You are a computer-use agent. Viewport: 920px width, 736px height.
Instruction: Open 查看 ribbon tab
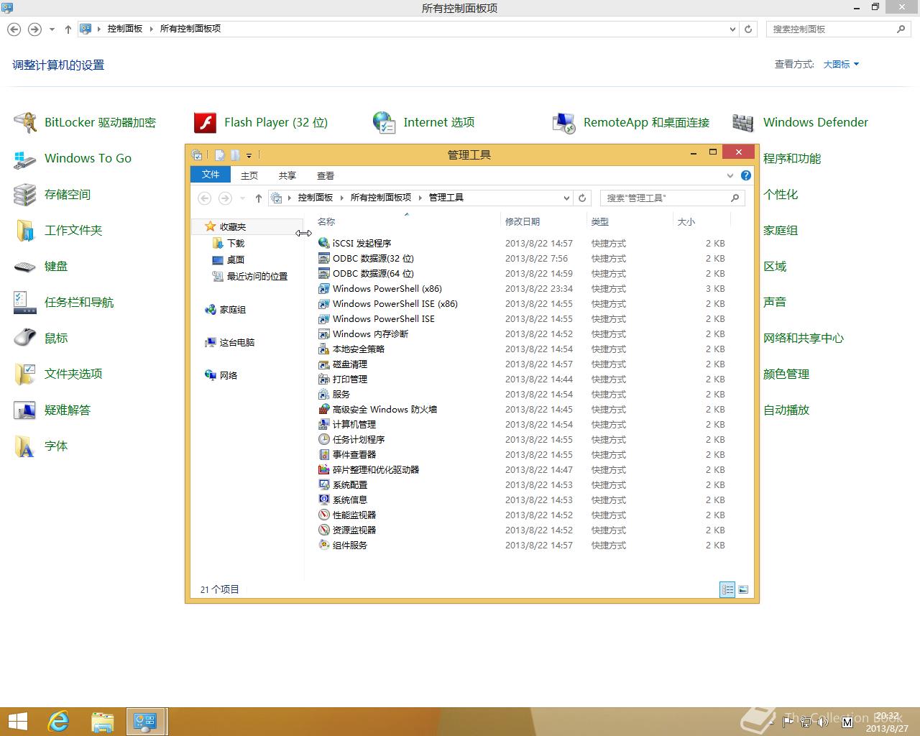pyautogui.click(x=326, y=175)
